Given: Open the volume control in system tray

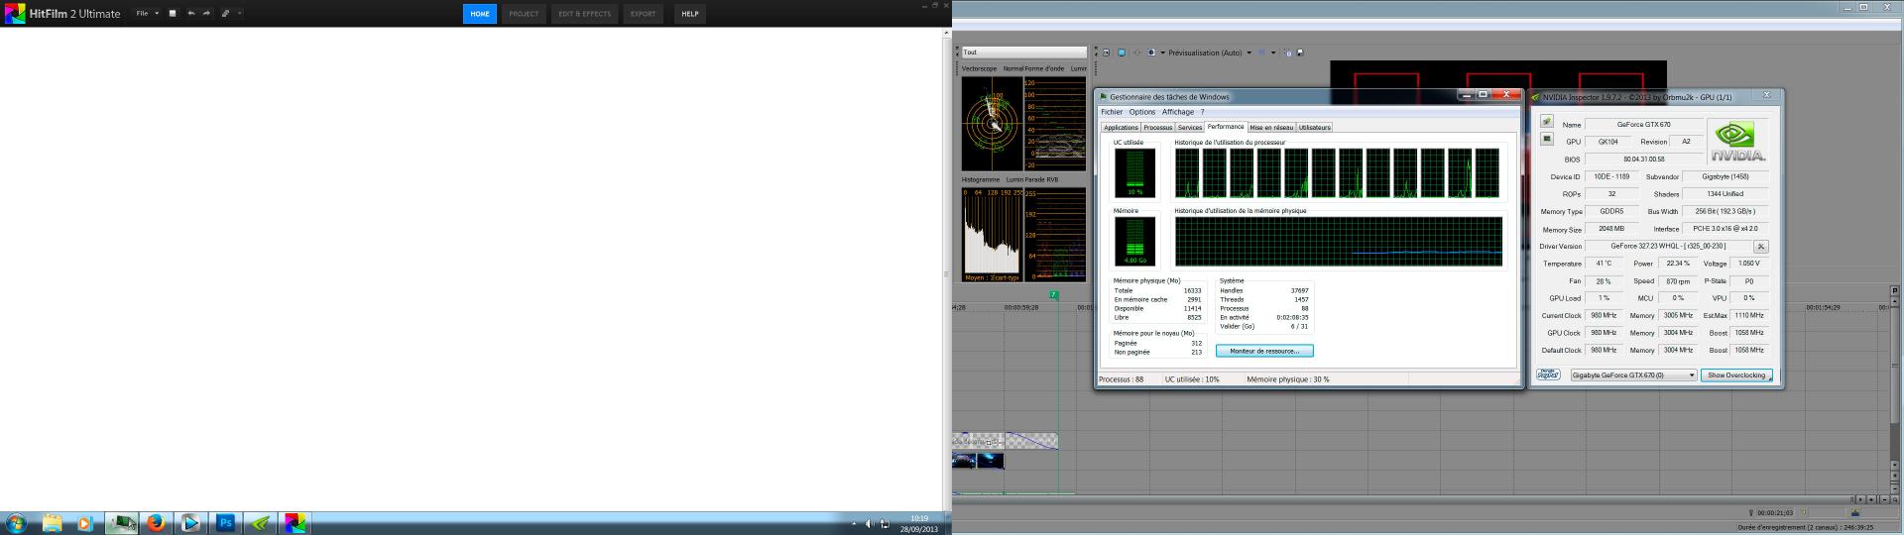Looking at the screenshot, I should tap(870, 524).
